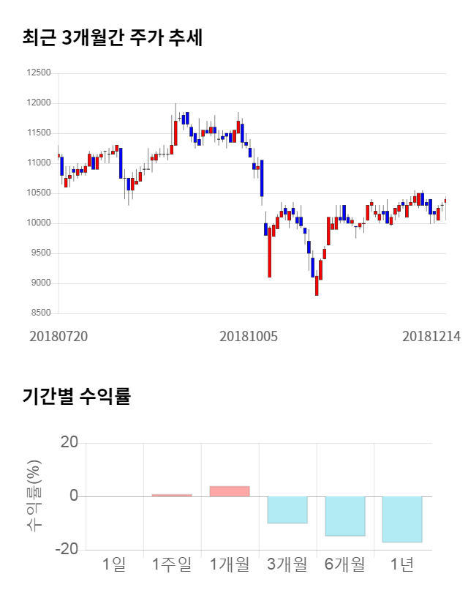Image resolution: width=468 pixels, height=593 pixels.
Task: Click the blue 6개월 return bar
Action: tap(345, 516)
